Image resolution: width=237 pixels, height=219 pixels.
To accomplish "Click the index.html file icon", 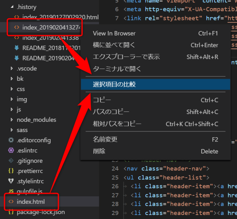I will pyautogui.click(x=11, y=202).
